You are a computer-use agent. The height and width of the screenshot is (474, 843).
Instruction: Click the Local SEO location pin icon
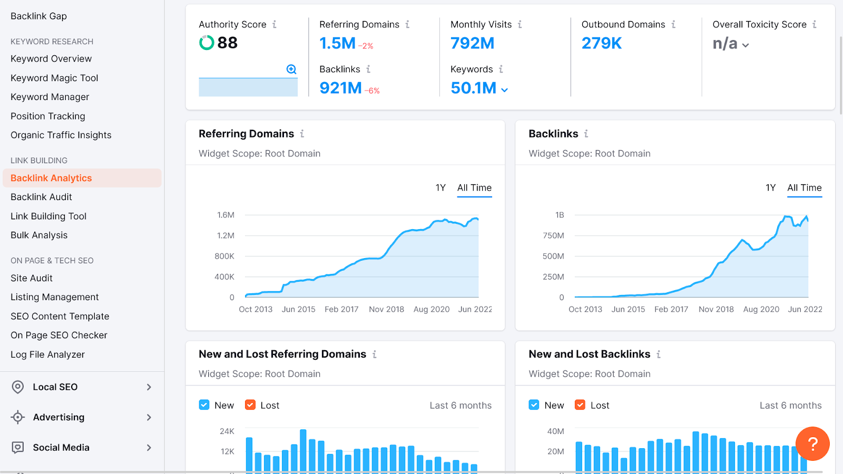[18, 387]
